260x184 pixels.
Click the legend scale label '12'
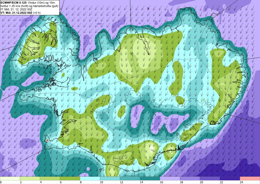click(x=121, y=182)
